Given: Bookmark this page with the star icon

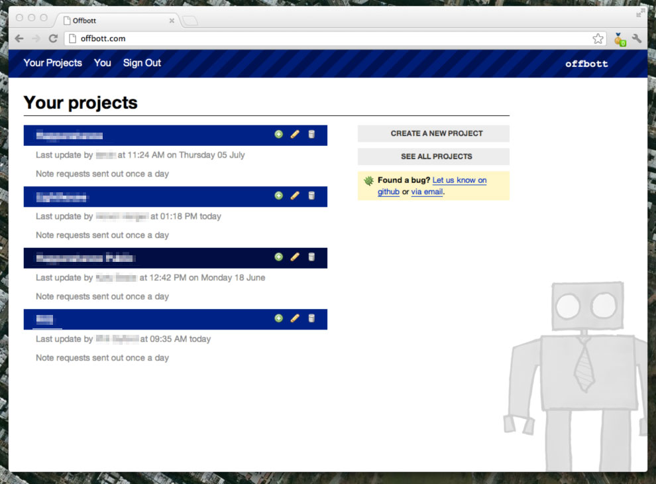Looking at the screenshot, I should (598, 38).
